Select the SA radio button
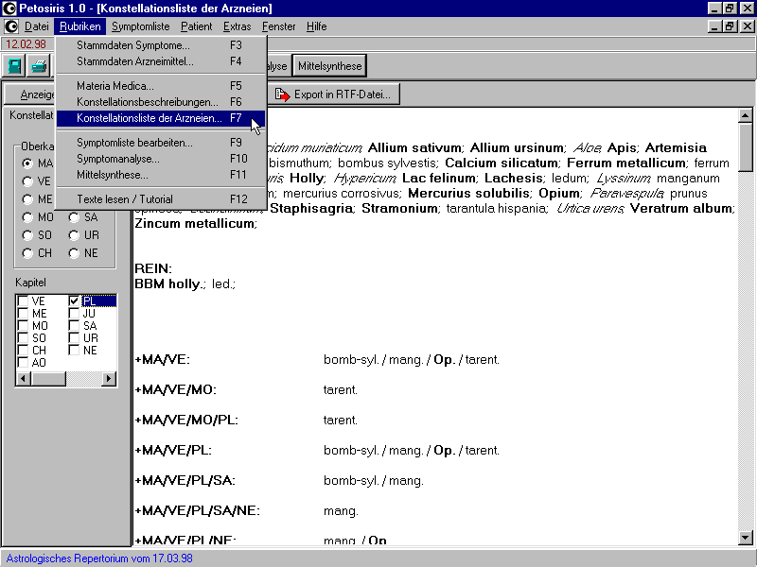 [x=74, y=217]
